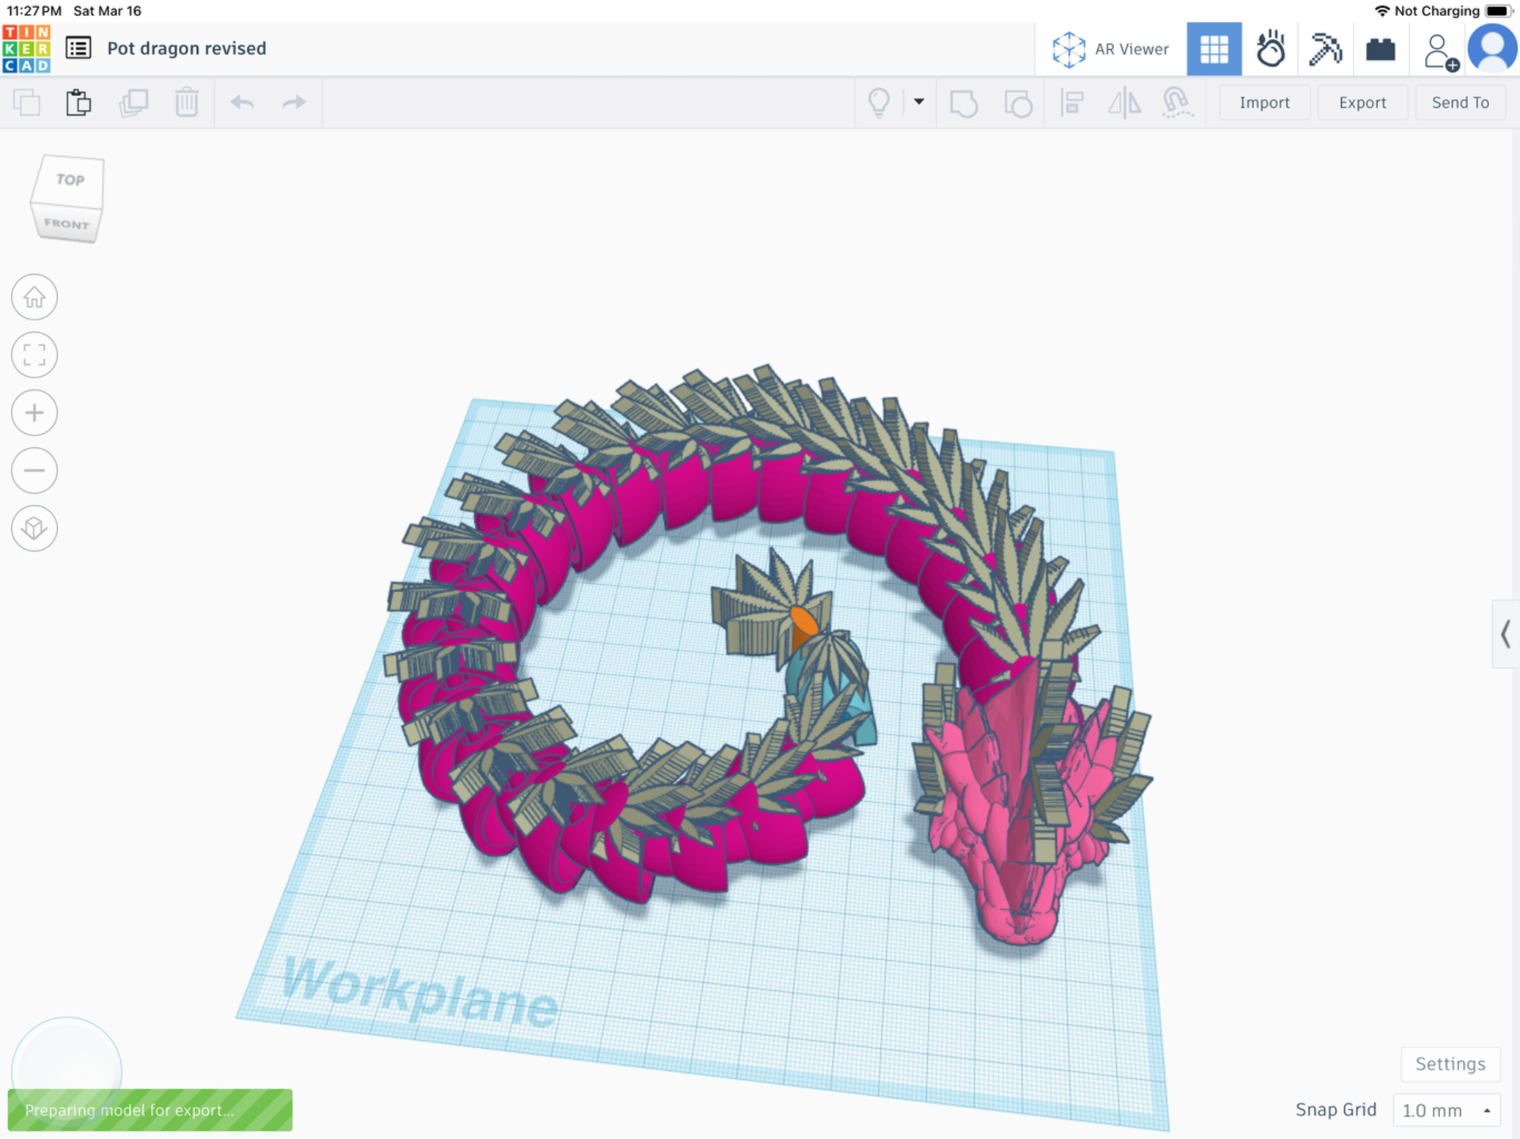
Task: Click the Tinkercad logo
Action: point(26,49)
